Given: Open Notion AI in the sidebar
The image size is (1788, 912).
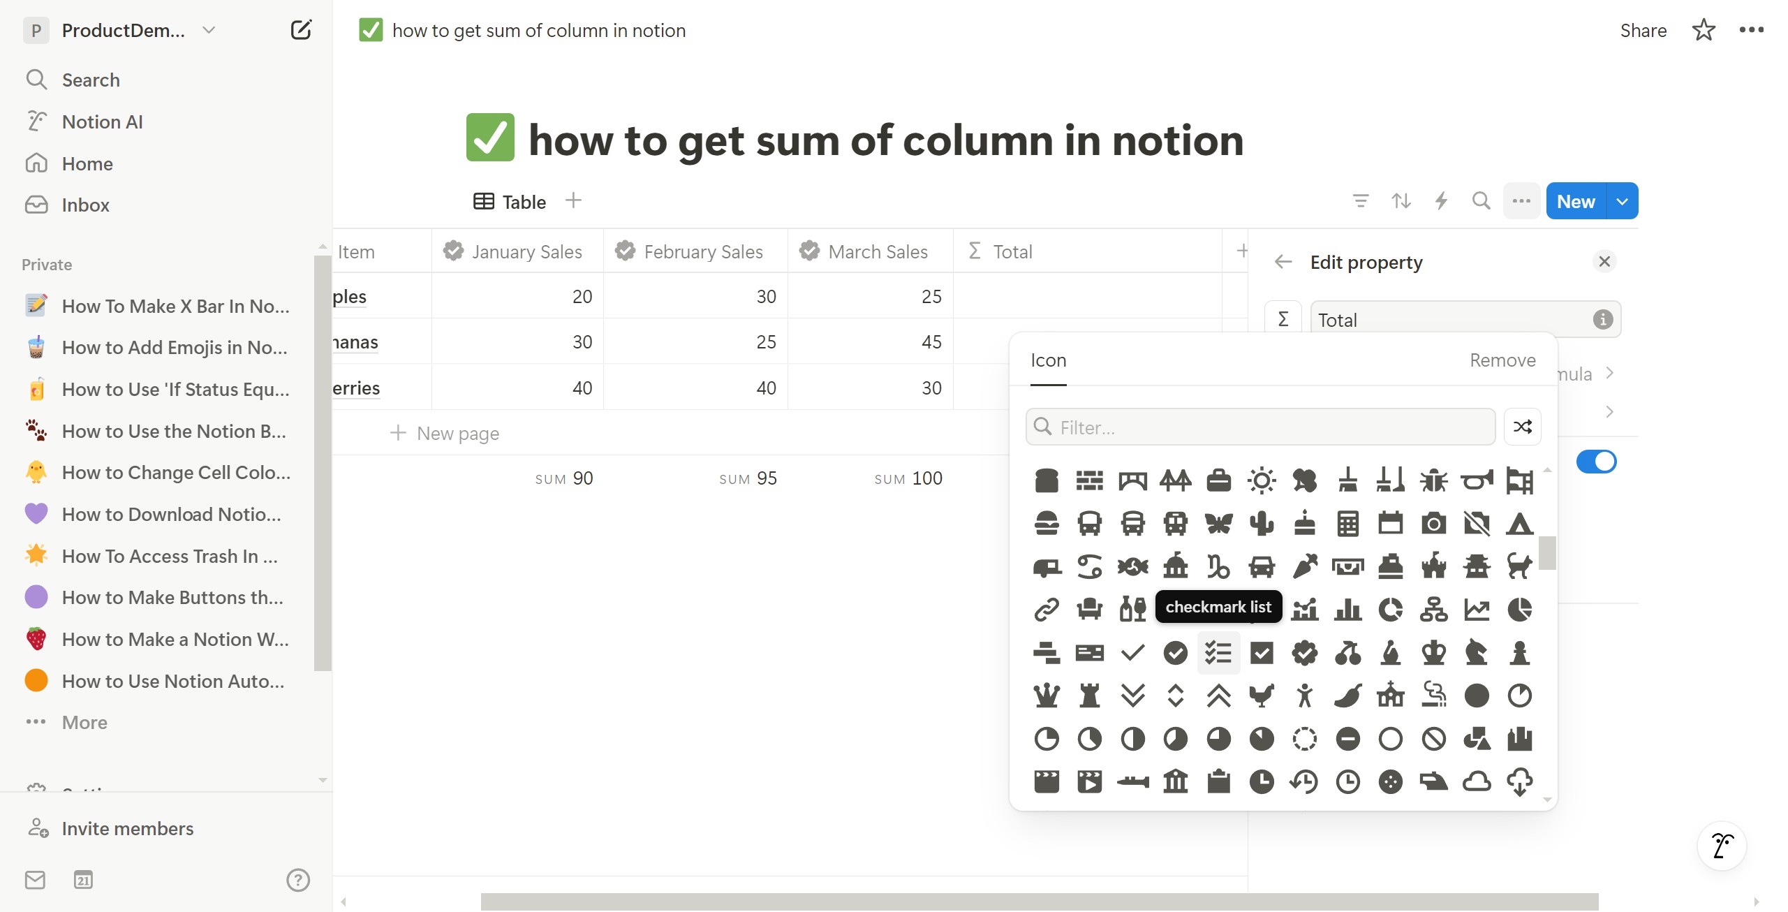Looking at the screenshot, I should (102, 122).
